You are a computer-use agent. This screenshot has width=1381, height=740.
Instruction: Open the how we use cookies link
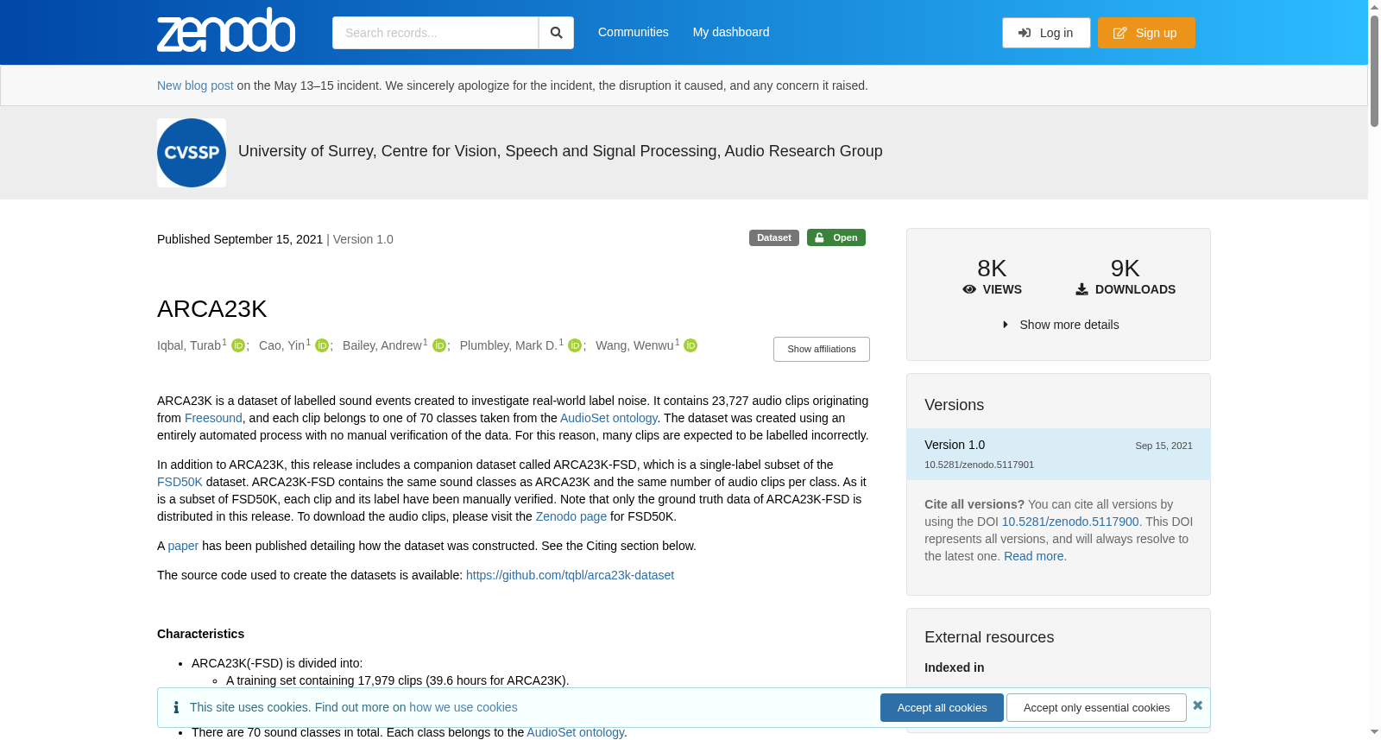pos(463,707)
